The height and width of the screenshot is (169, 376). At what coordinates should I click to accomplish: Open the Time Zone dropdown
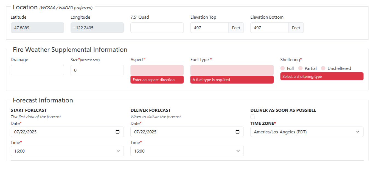tap(307, 132)
